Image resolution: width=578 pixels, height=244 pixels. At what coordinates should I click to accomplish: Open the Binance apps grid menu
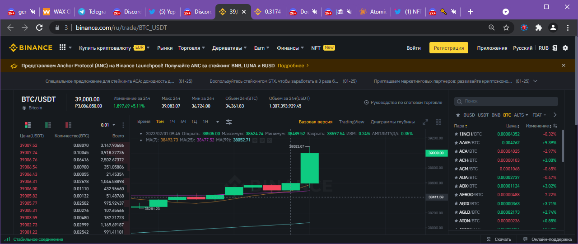tap(63, 47)
